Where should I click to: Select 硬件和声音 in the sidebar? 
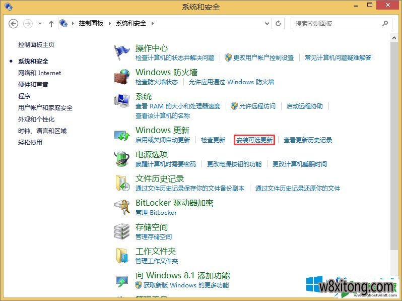coord(33,85)
